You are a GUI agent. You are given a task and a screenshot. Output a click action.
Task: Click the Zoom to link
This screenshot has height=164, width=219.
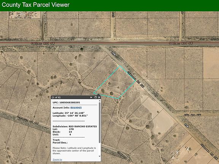coord(57,159)
